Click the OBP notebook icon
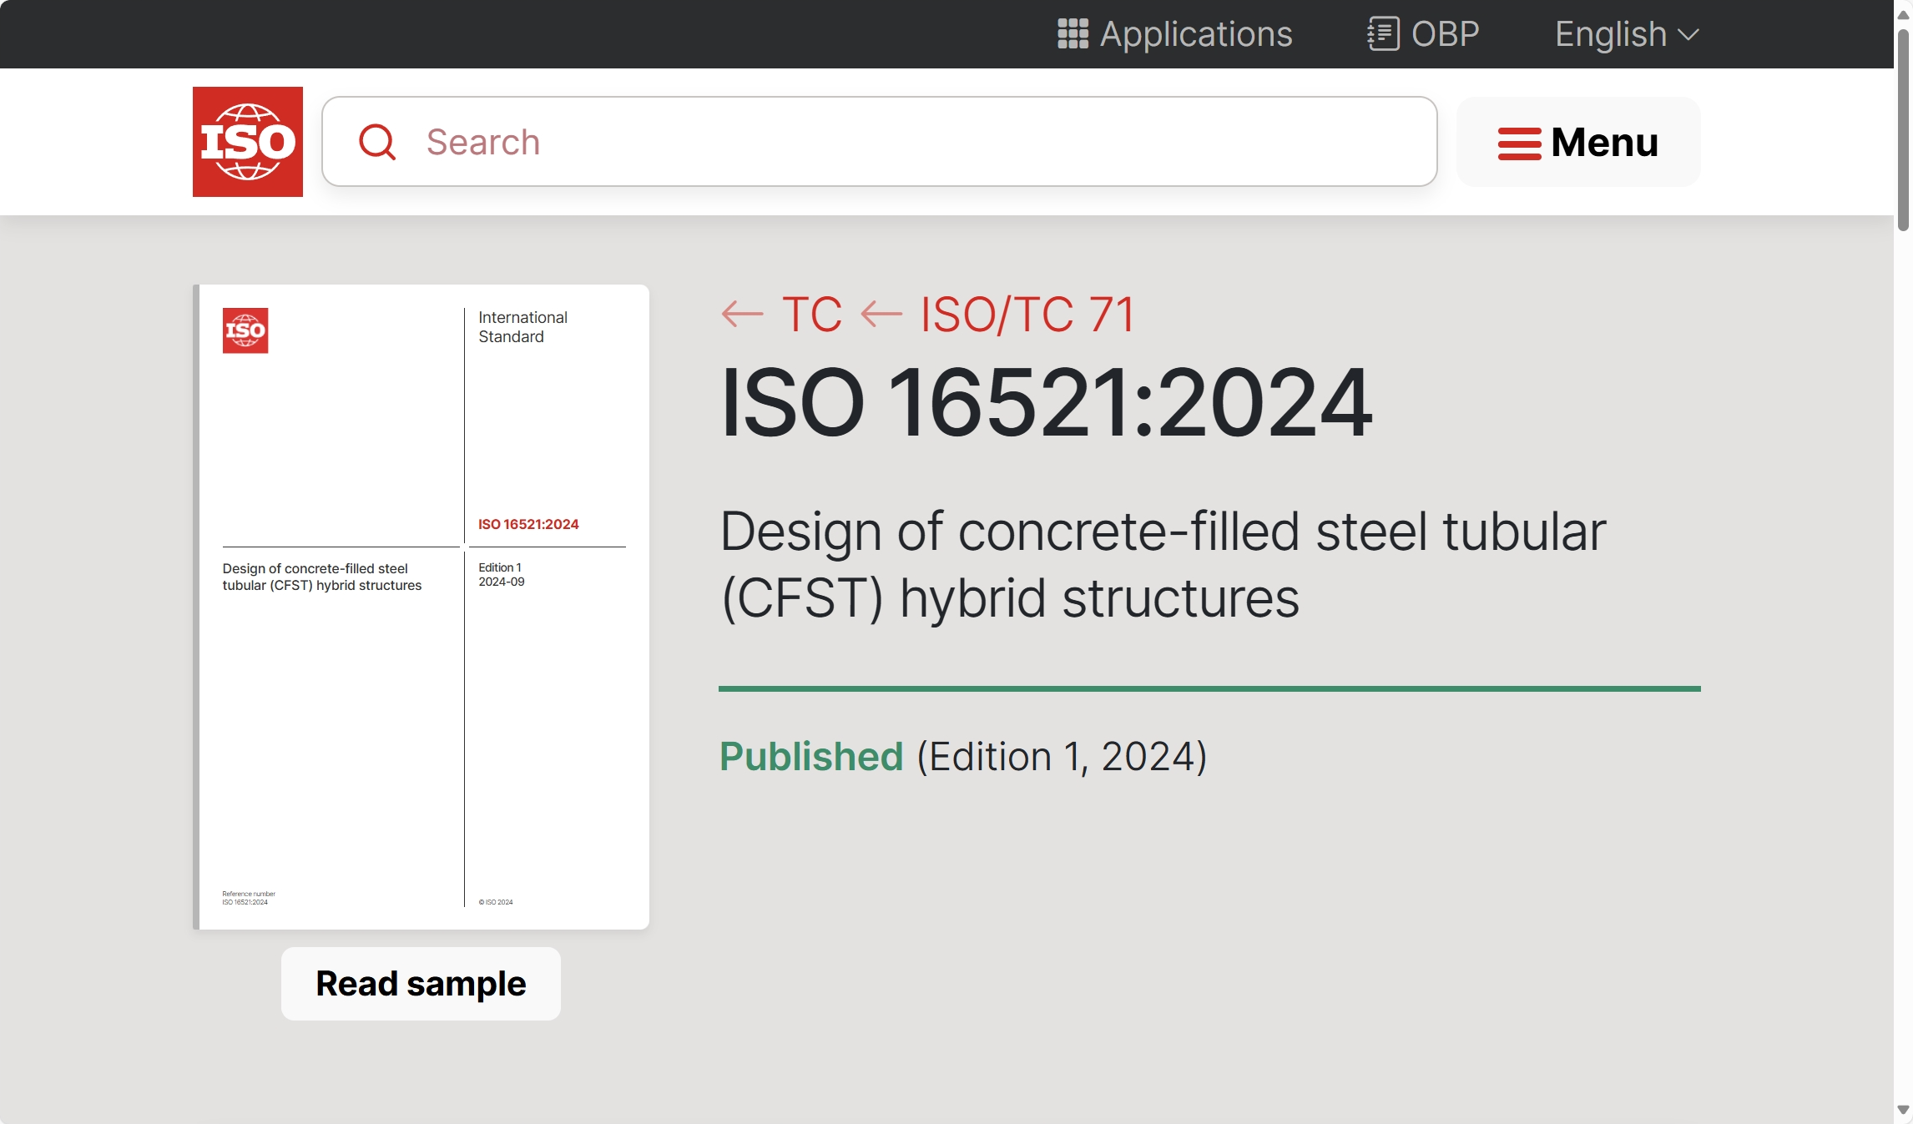Screen dimensions: 1913x1124 [1383, 34]
